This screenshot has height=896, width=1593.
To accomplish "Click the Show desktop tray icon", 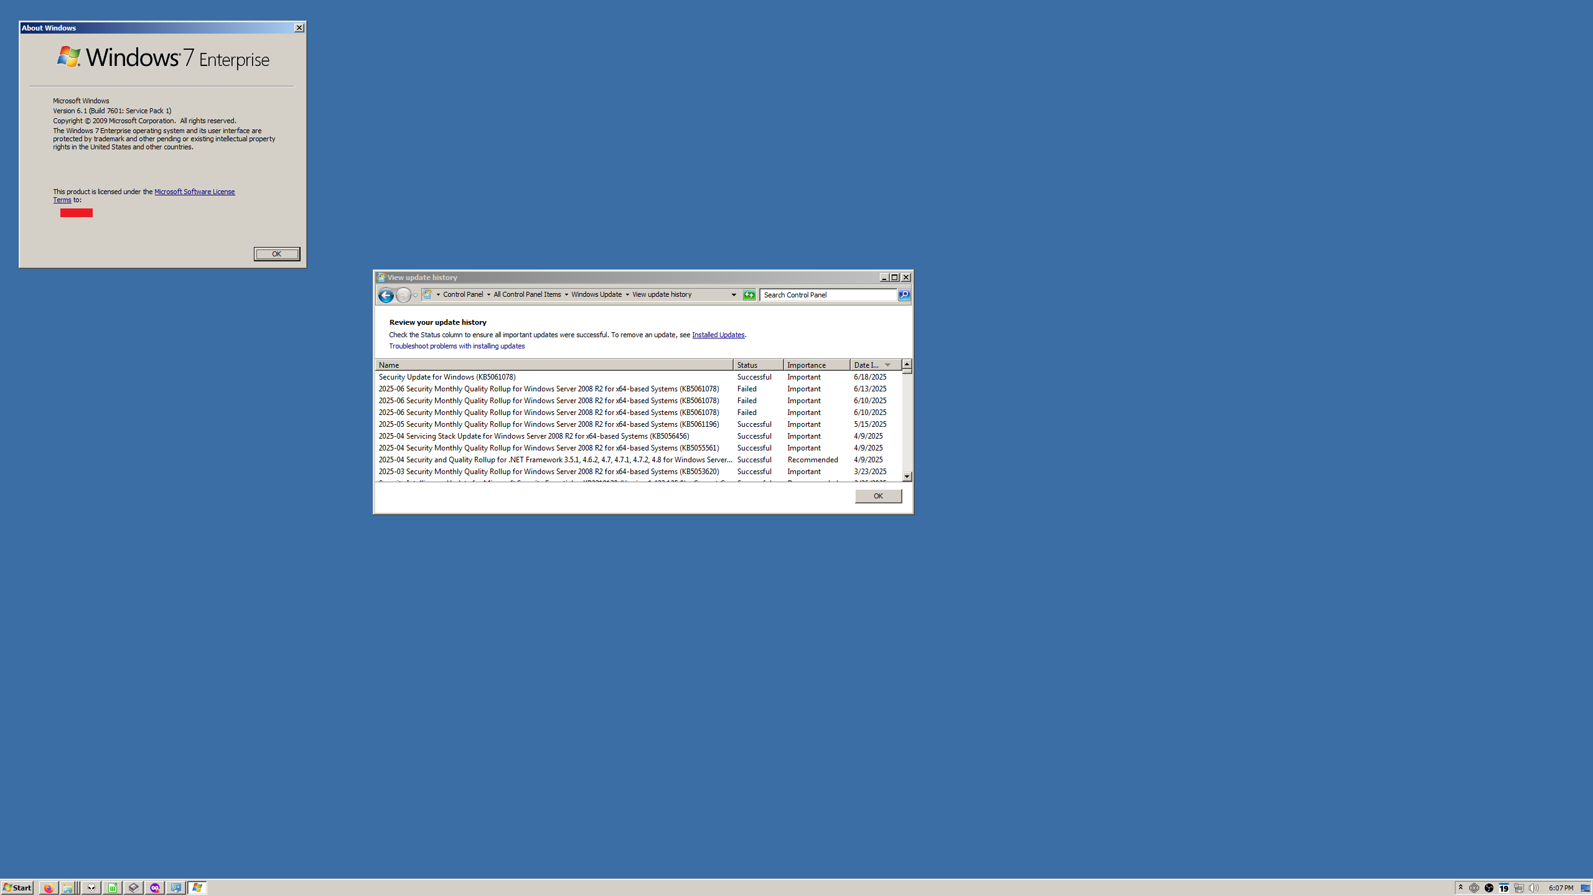I will [1586, 888].
